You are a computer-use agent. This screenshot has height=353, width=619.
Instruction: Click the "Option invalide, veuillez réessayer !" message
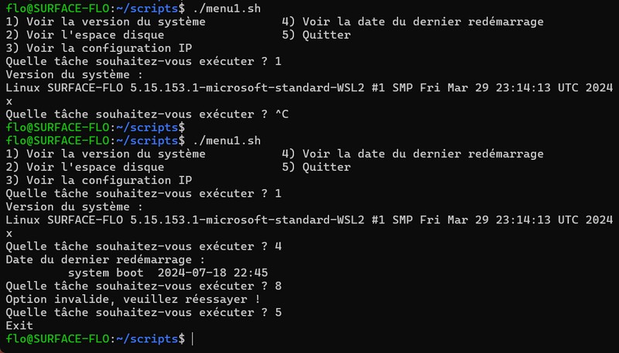(x=132, y=299)
